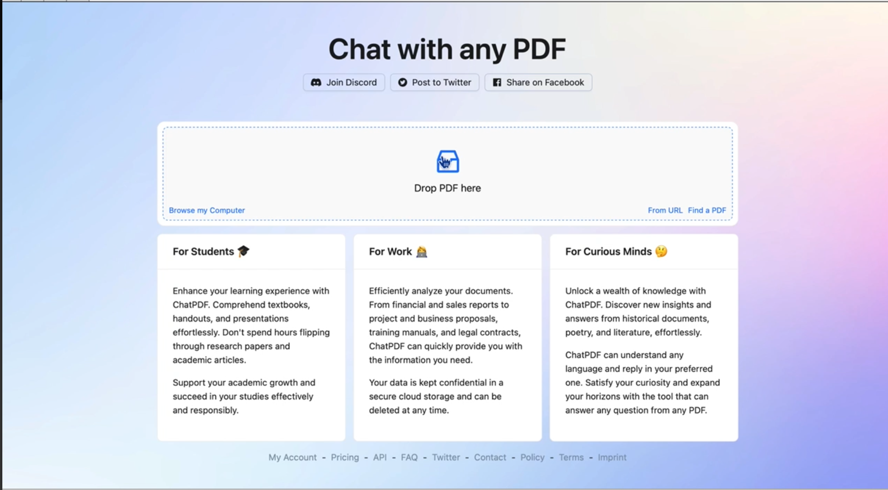Click the graduation cap emoji
888x490 pixels.
coord(243,251)
